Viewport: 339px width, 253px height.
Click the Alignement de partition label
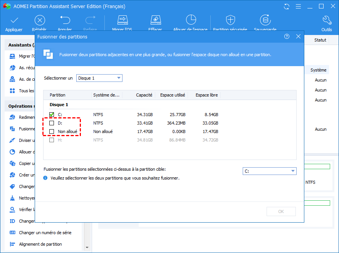coord(40,244)
